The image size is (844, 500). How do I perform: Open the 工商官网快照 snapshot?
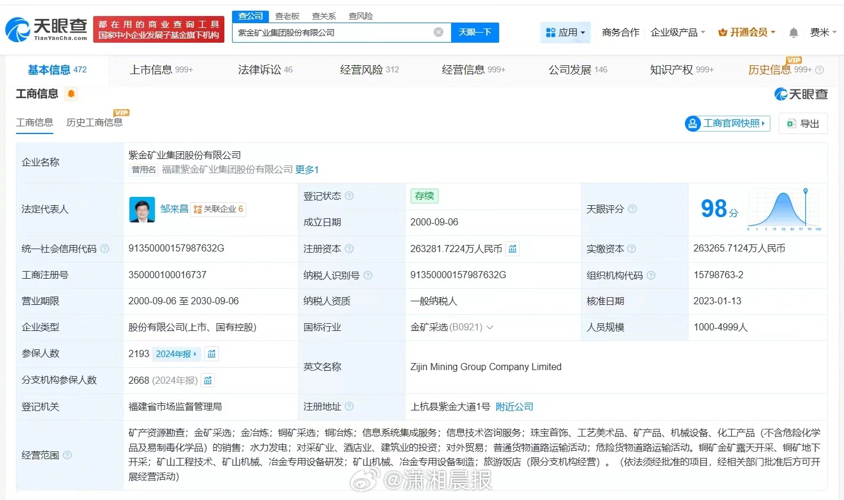click(727, 123)
